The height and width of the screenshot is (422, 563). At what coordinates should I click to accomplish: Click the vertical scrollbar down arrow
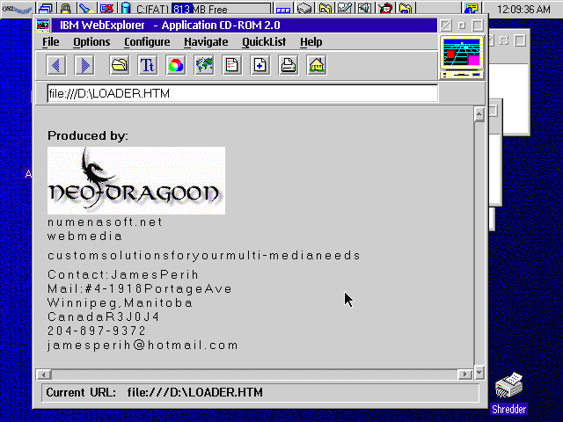479,372
